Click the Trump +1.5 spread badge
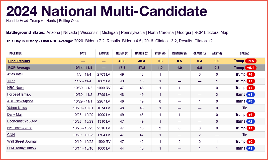Screen dimensions: 268x160 coord(251,61)
